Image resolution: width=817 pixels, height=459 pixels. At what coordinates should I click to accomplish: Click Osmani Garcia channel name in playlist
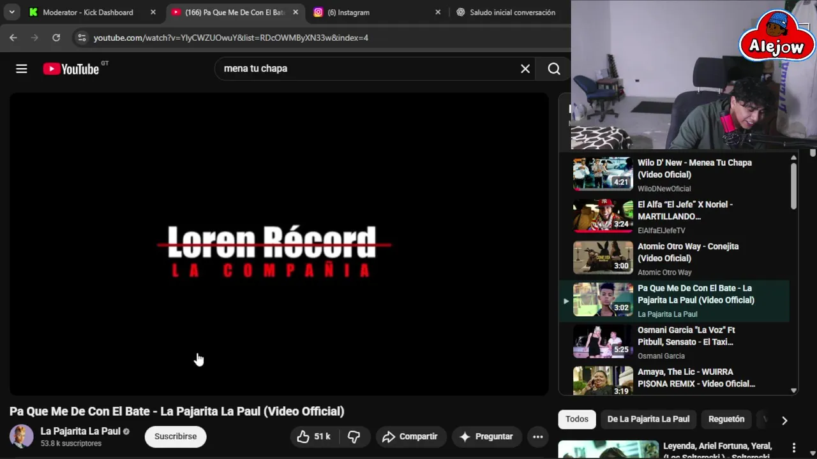661,356
